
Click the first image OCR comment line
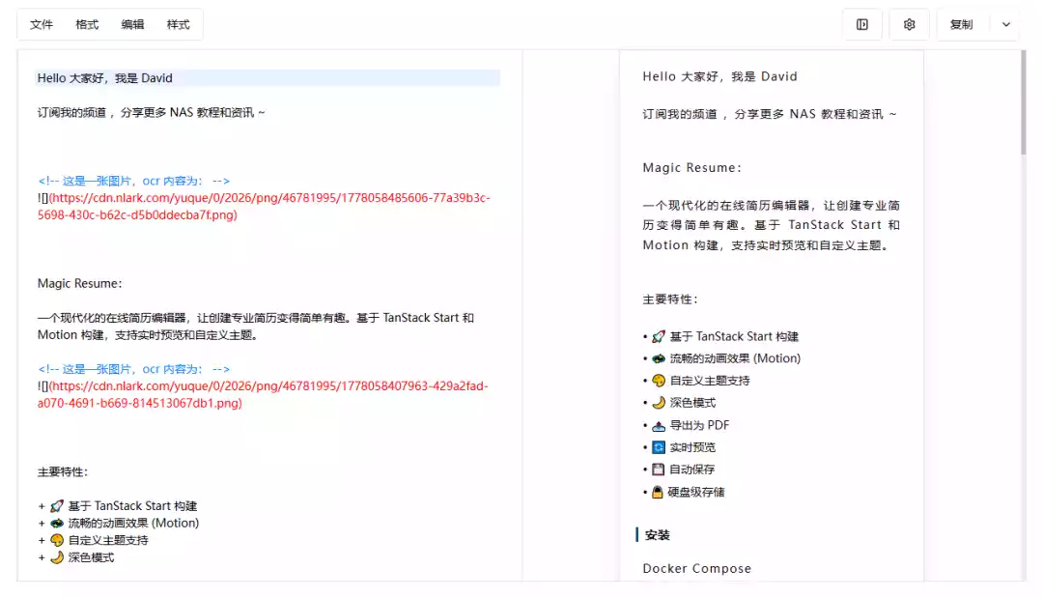coord(133,181)
